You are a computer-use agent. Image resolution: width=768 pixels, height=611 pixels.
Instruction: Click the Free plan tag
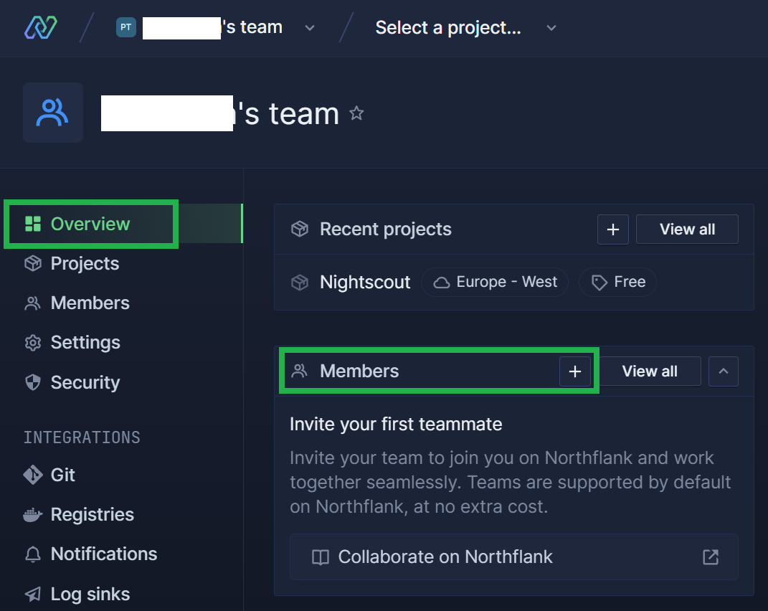(617, 283)
